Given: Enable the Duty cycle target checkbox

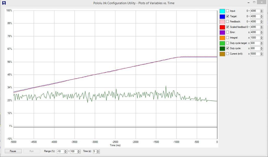Looking at the screenshot, I should click(x=227, y=43).
